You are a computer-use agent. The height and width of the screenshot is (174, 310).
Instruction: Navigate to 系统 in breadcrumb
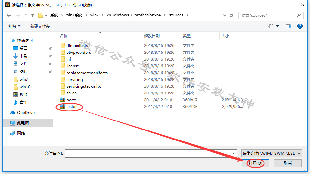click(x=54, y=15)
